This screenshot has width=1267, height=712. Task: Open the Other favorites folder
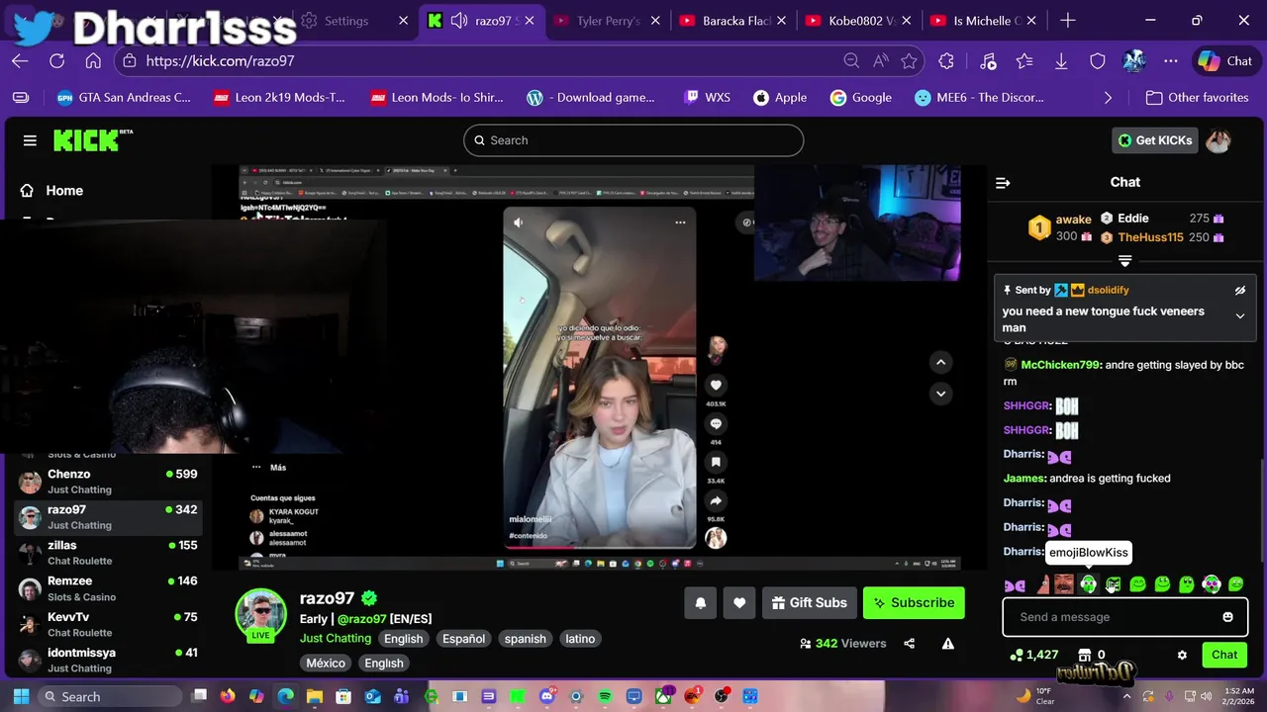tap(1197, 98)
